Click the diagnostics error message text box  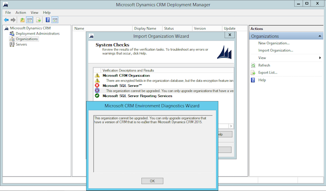pyautogui.click(x=153, y=144)
